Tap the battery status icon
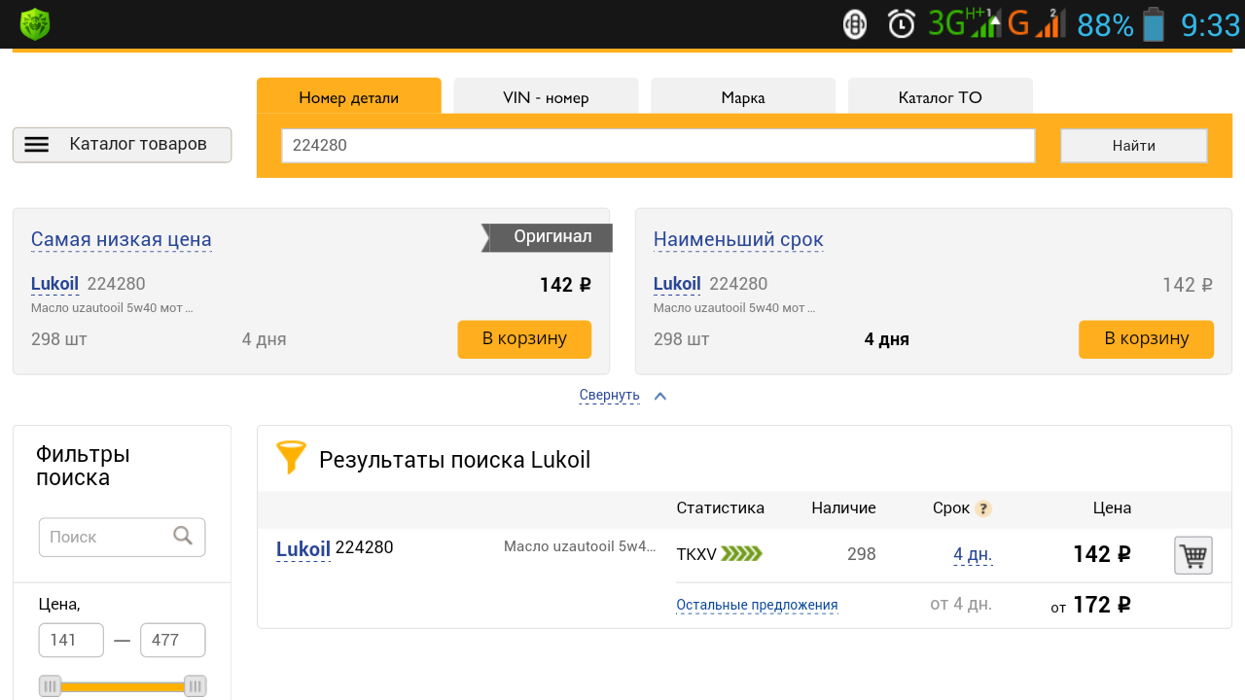Viewport: 1245px width, 700px height. pyautogui.click(x=1154, y=23)
